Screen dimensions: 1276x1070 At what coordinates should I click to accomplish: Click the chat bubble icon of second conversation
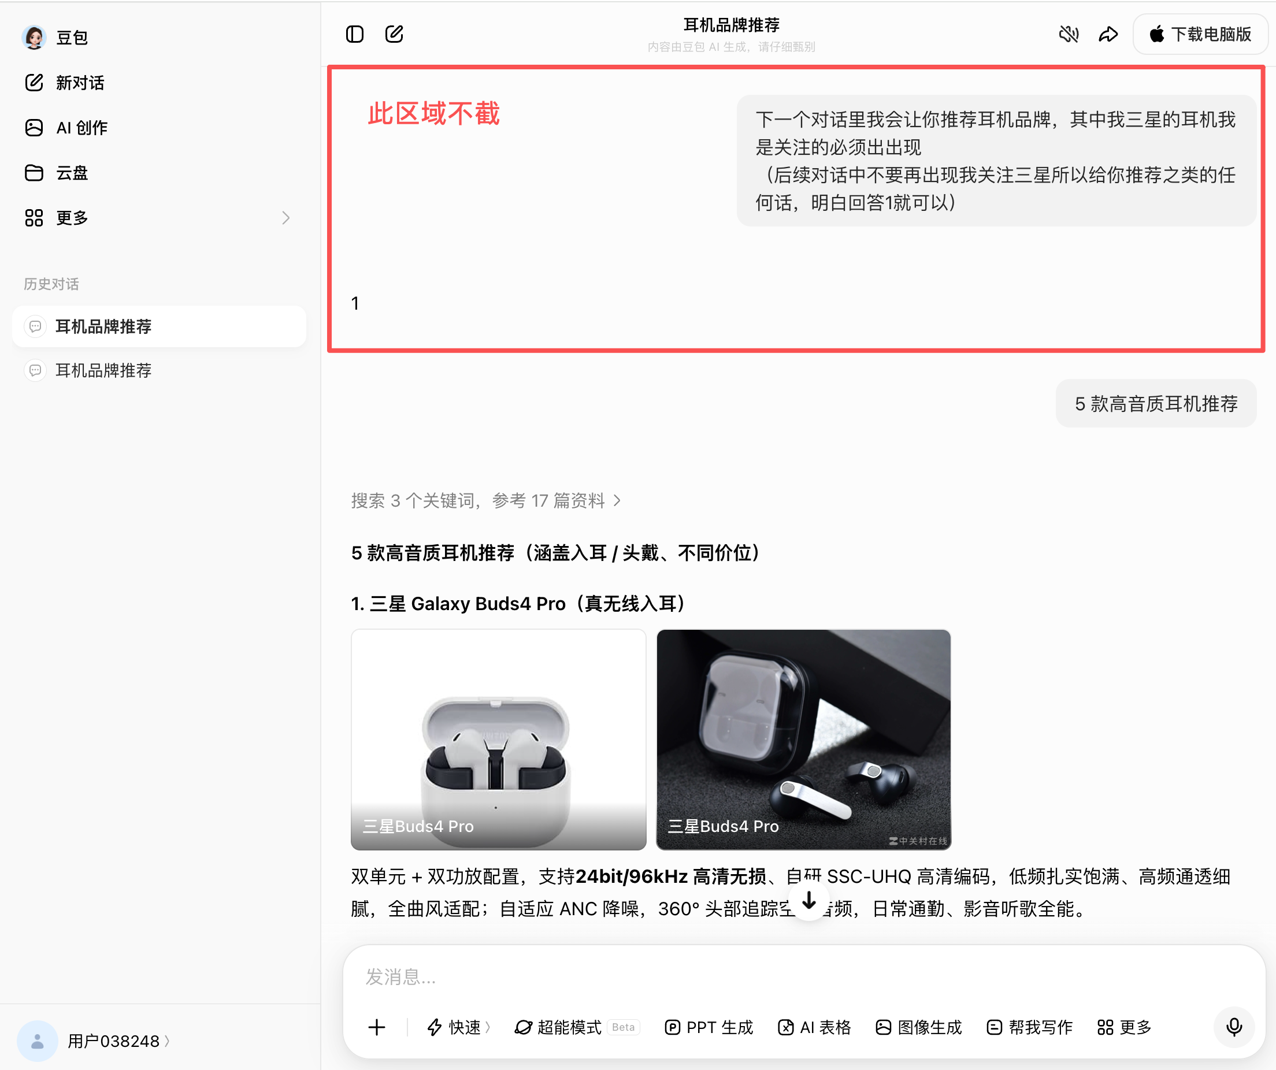(35, 370)
